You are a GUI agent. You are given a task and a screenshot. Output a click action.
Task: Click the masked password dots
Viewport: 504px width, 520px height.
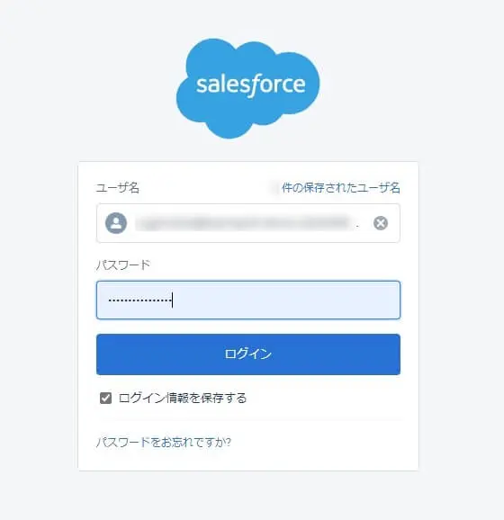(x=139, y=300)
